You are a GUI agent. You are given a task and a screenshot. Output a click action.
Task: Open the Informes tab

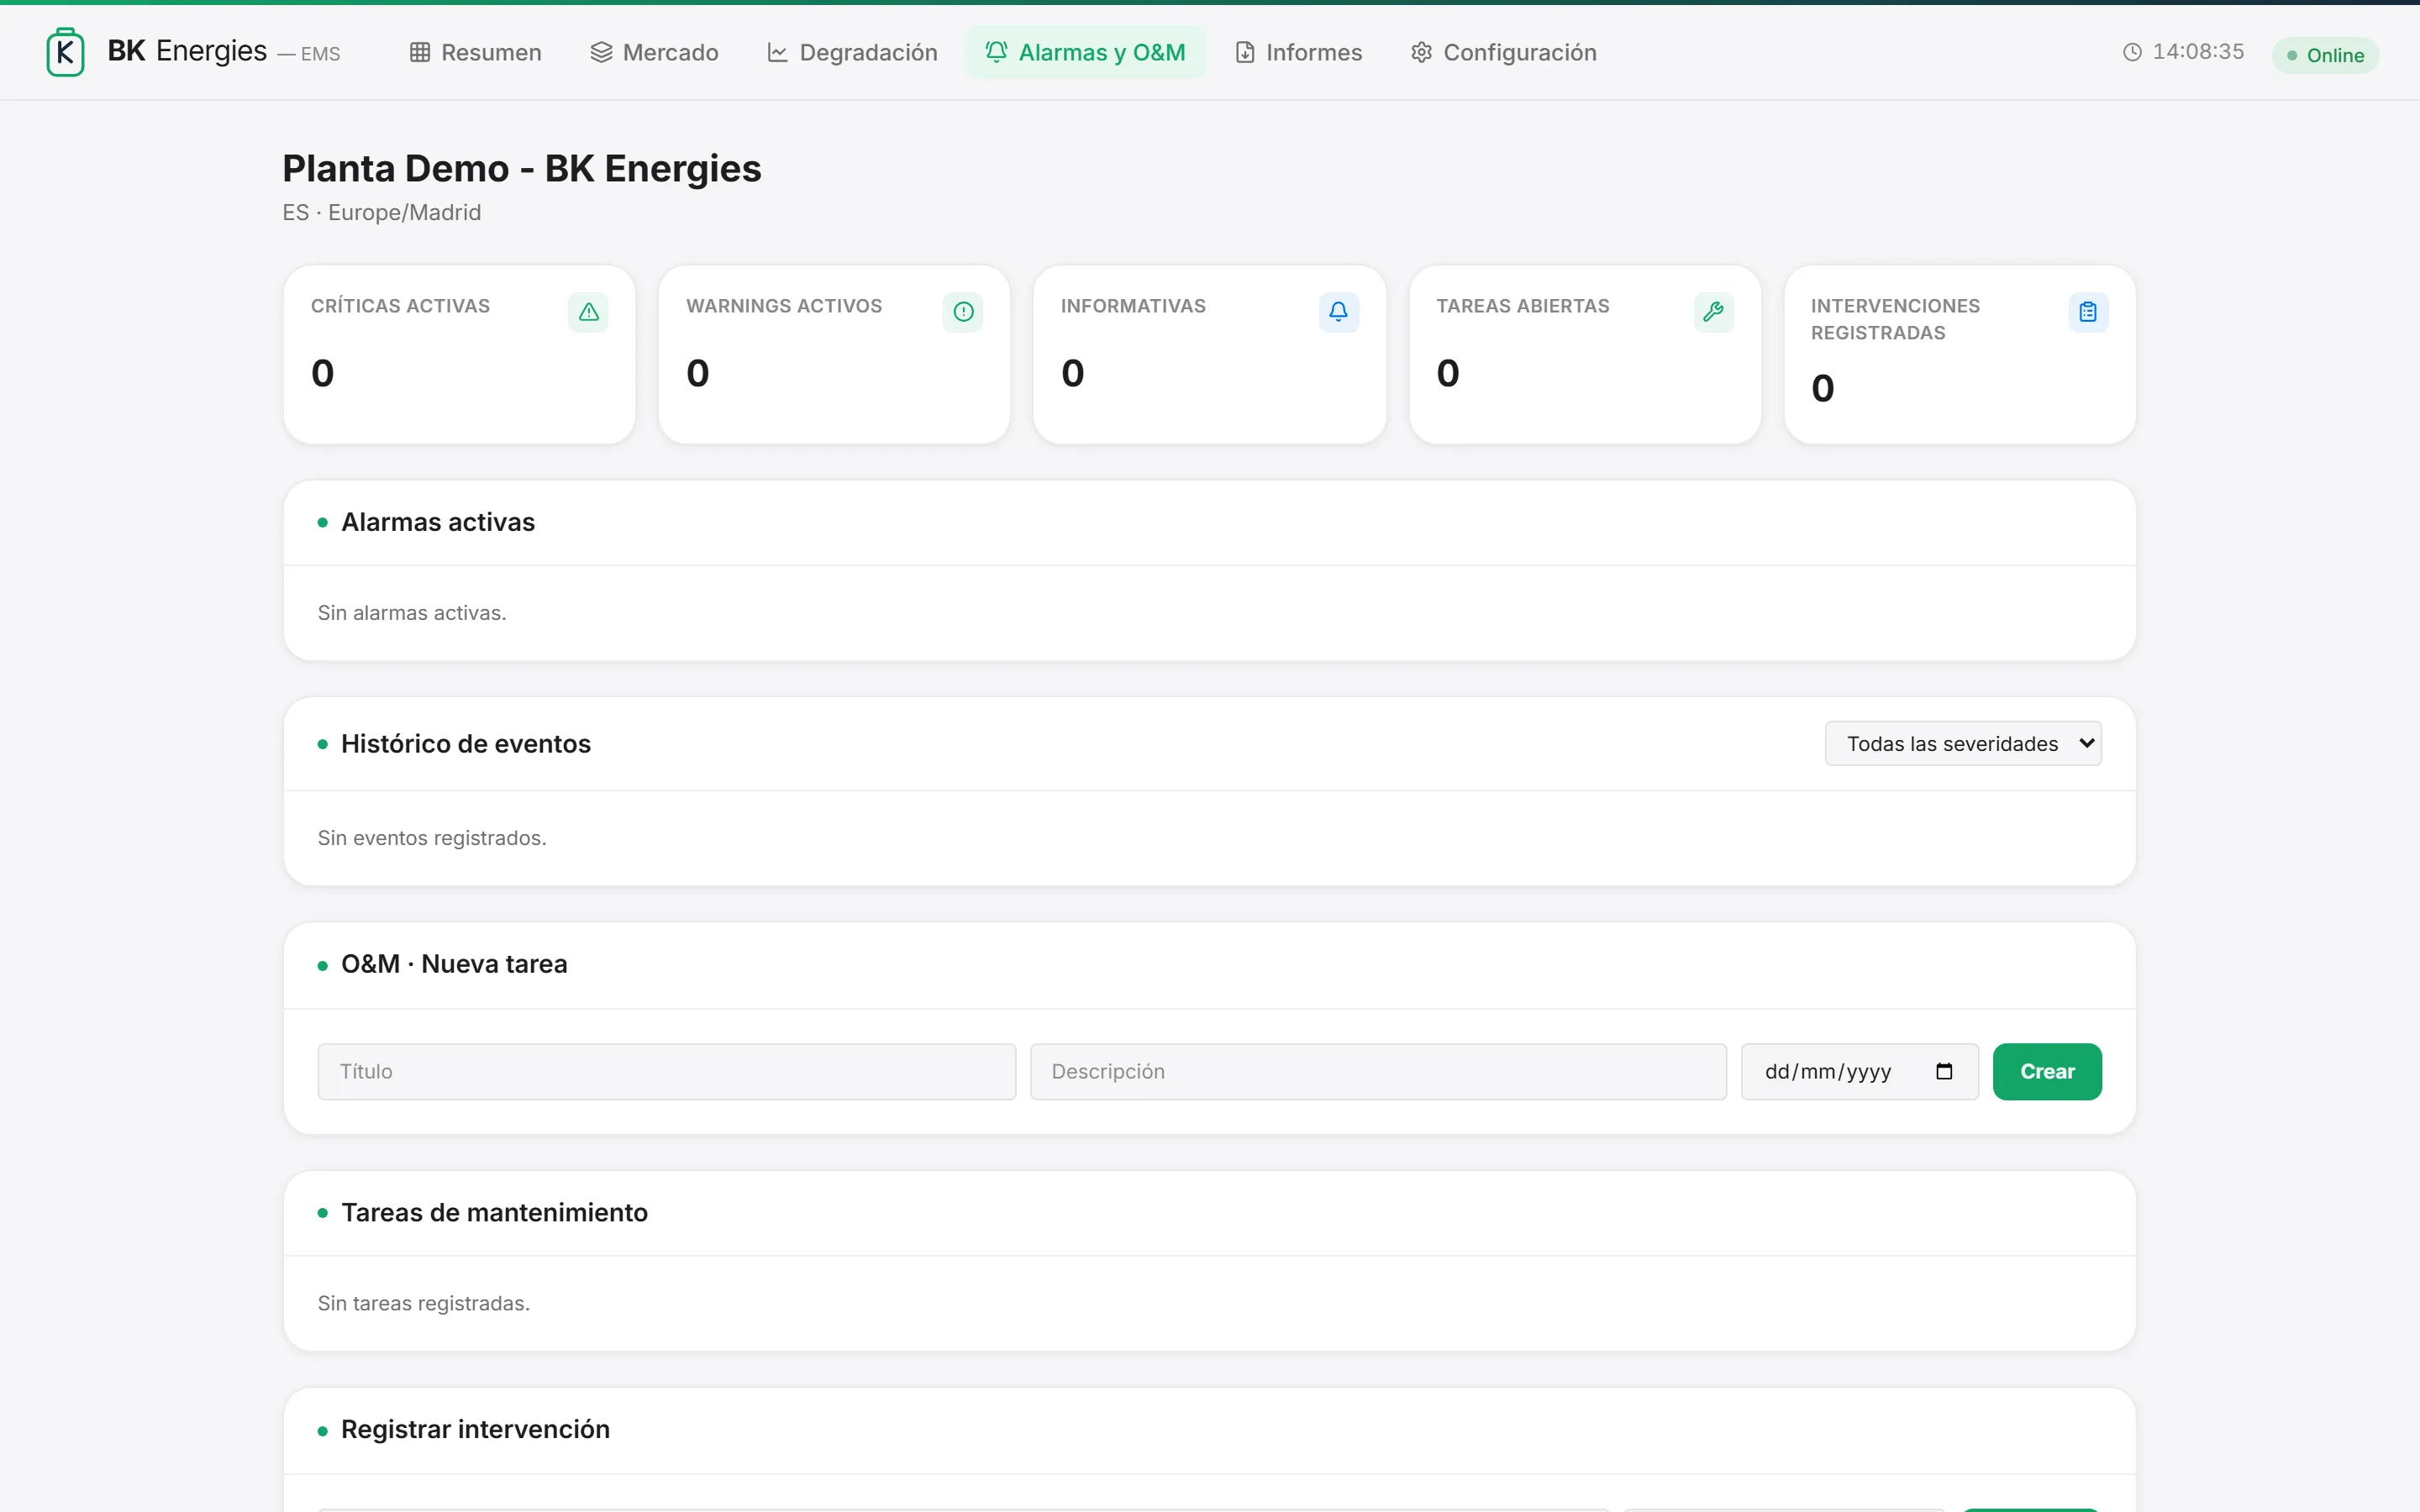point(1298,52)
